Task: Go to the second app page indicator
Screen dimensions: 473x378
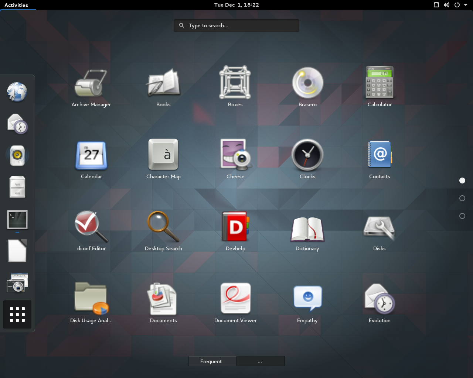Action: pyautogui.click(x=462, y=198)
